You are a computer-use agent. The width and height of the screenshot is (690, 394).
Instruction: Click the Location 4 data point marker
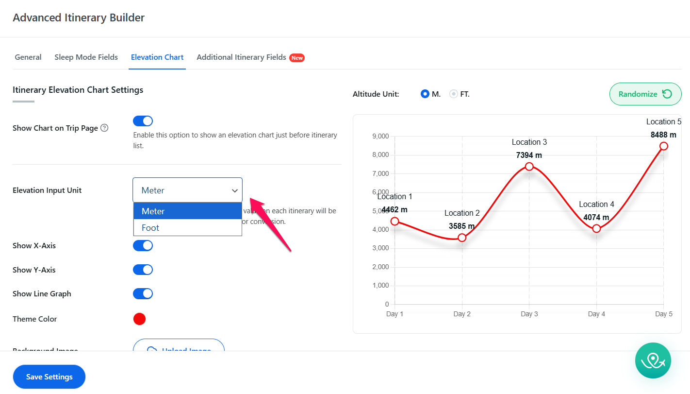(596, 228)
